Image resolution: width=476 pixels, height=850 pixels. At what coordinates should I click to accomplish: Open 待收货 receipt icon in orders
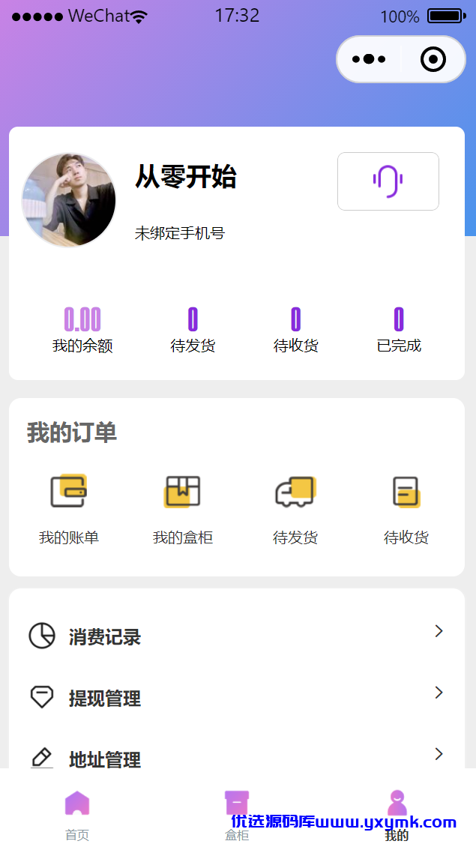click(406, 491)
